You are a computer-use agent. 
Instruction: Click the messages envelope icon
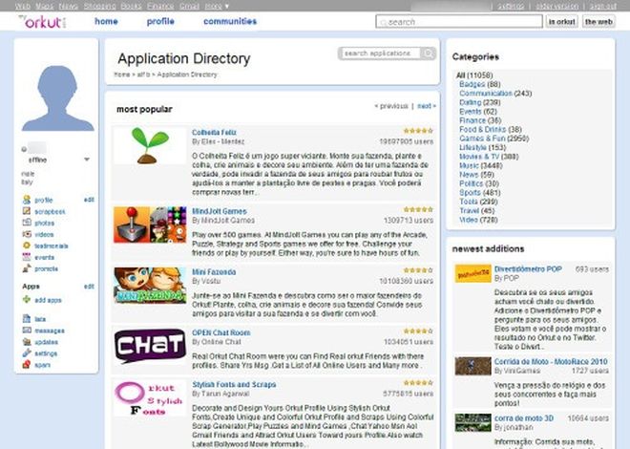coord(27,330)
